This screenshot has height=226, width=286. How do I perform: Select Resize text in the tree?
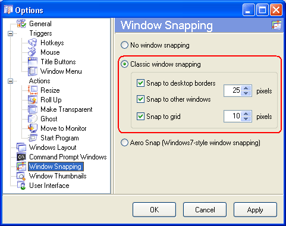click(50, 90)
